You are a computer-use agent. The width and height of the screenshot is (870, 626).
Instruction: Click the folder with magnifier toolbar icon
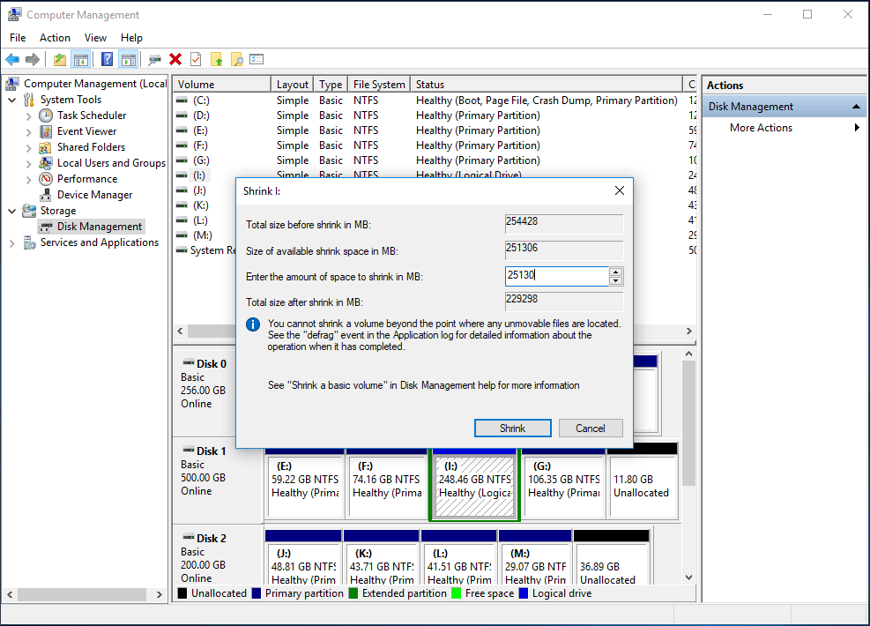[237, 59]
